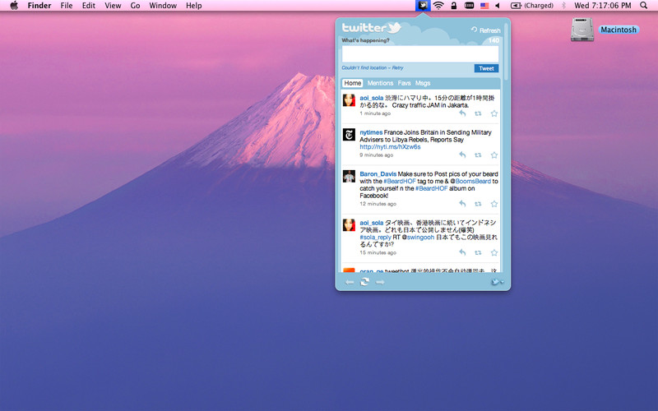Click the forward arrow in bottom bar
Screen dimensions: 658x411
(x=380, y=282)
